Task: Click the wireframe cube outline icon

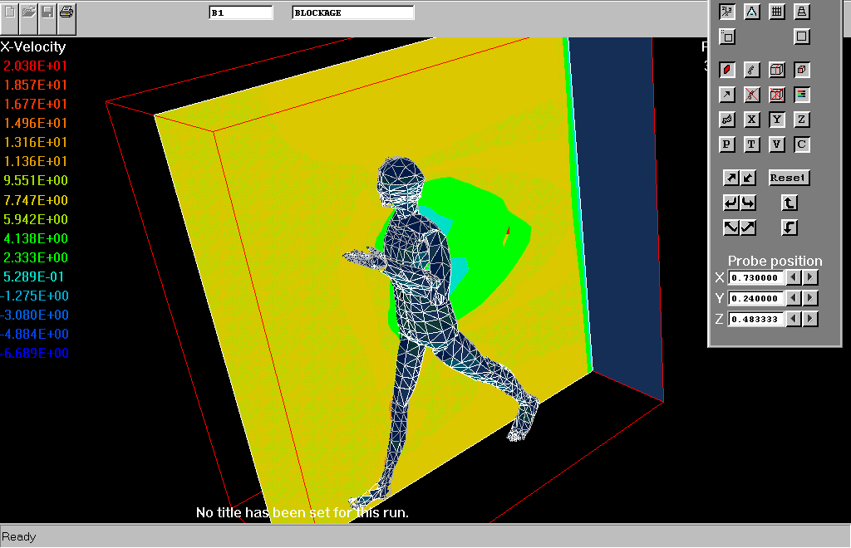Action: (777, 70)
